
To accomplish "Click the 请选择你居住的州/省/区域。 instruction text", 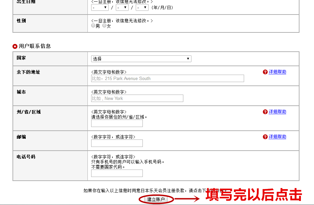I will coord(119,117).
